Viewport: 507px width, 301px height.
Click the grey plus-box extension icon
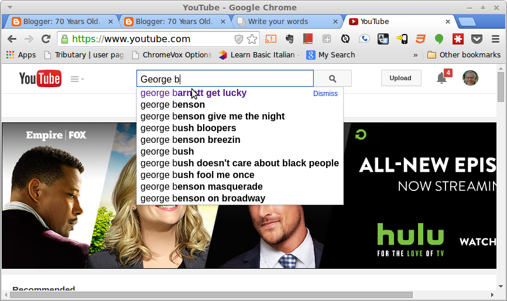point(327,39)
